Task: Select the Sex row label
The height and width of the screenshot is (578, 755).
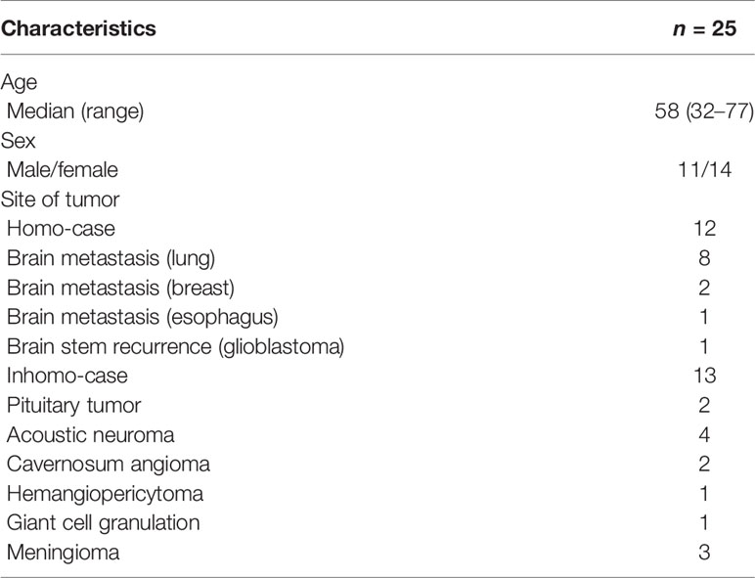Action: click(x=19, y=141)
